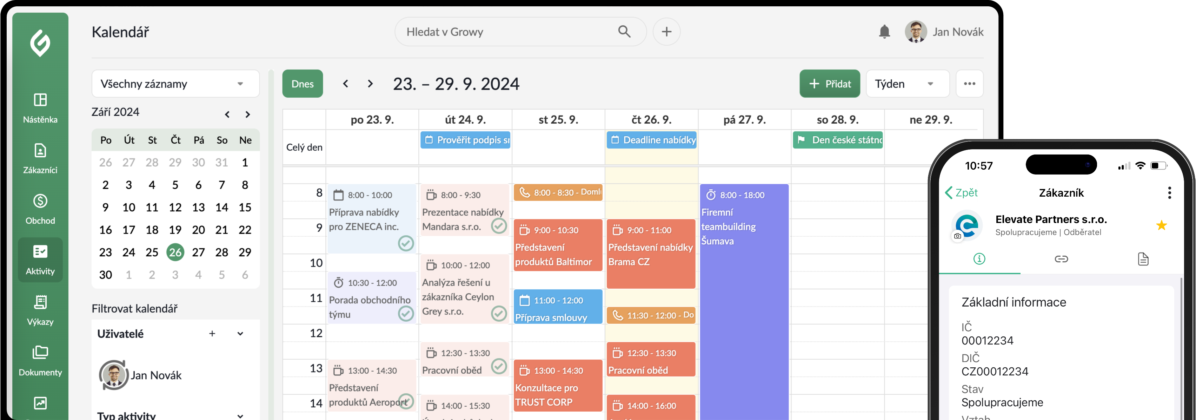Open Konzultace pro TRUST CORP event
Viewport: 1196px width, 420px height.
click(558, 386)
